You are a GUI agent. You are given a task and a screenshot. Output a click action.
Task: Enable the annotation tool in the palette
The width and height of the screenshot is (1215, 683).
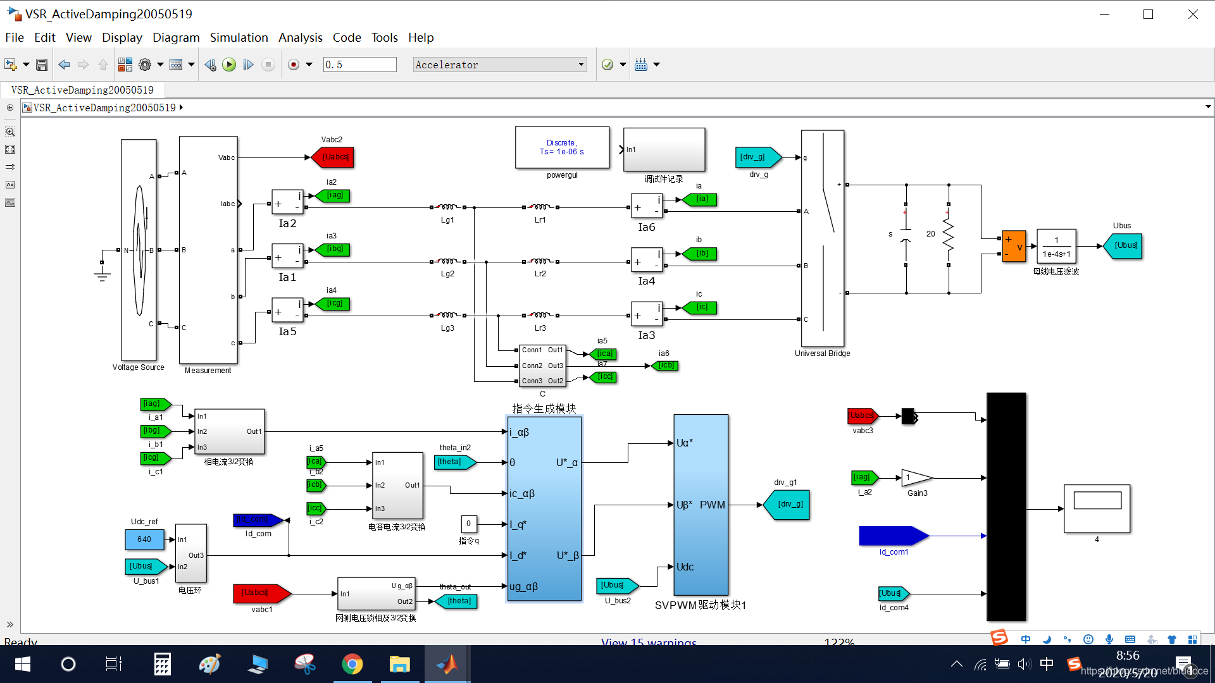(10, 184)
